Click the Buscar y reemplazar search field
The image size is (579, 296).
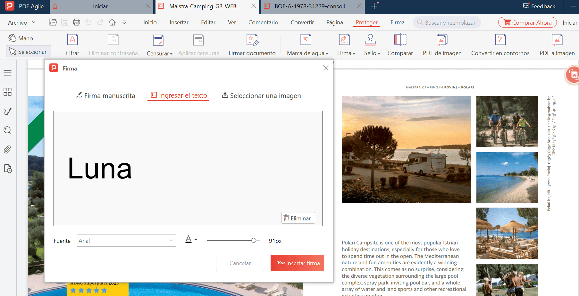click(447, 22)
